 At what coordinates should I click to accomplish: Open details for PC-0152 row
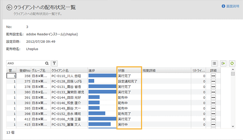click(213, 114)
